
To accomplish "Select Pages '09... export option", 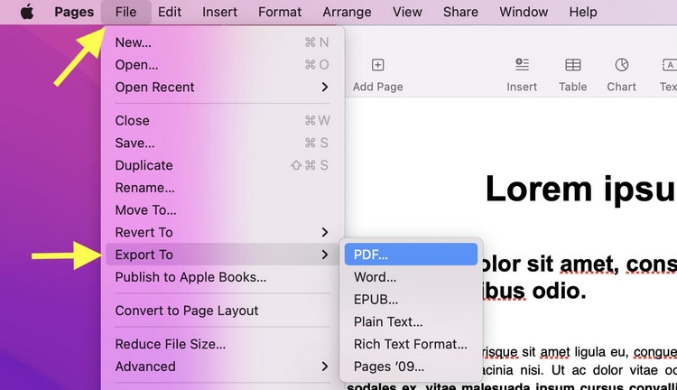I will tap(411, 367).
